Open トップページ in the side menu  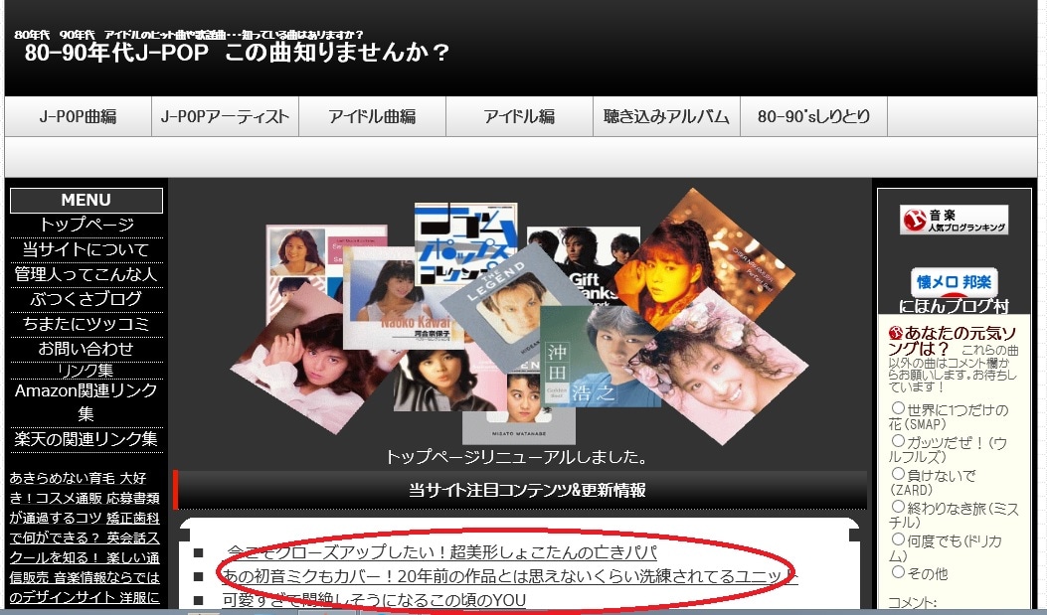point(87,225)
